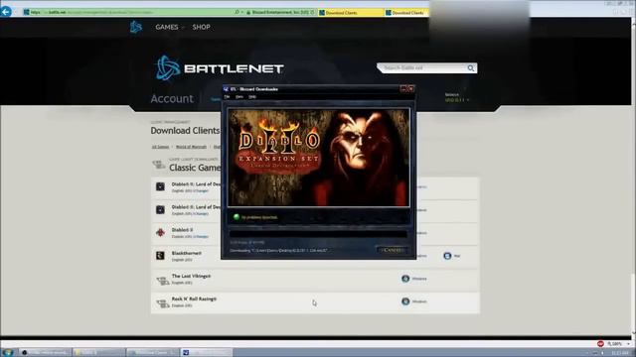Image resolution: width=636 pixels, height=357 pixels.
Task: Switch to the second Download Clients browser tab
Action: (x=406, y=13)
